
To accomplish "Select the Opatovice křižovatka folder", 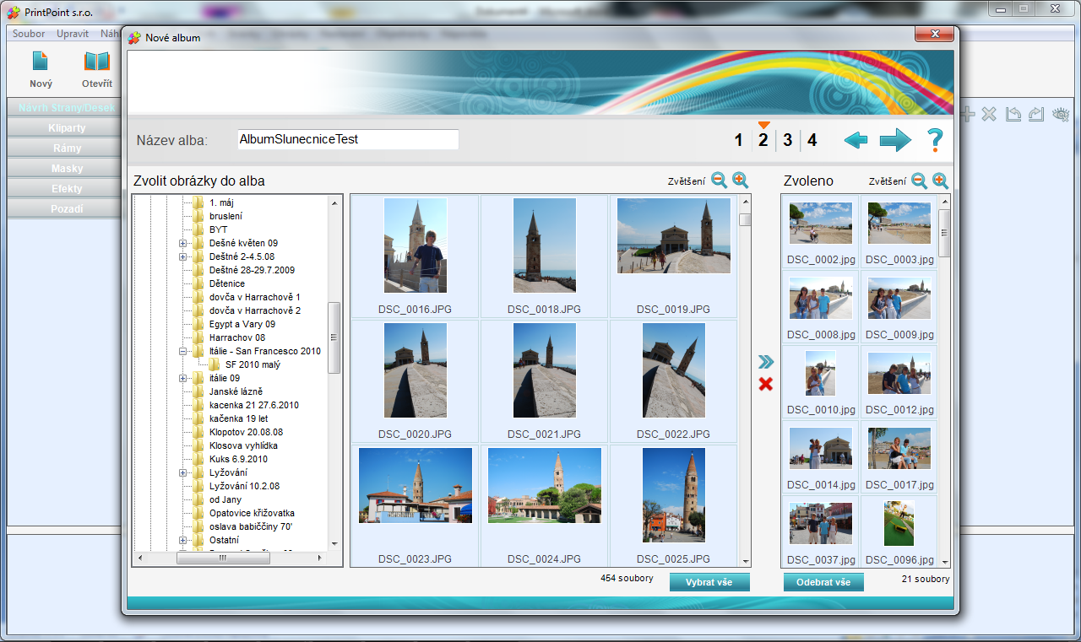I will [x=252, y=513].
